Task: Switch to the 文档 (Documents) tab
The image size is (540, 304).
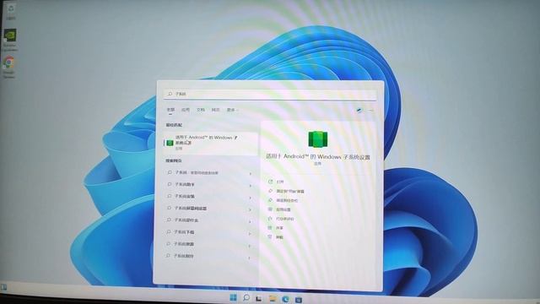Action: (x=201, y=110)
